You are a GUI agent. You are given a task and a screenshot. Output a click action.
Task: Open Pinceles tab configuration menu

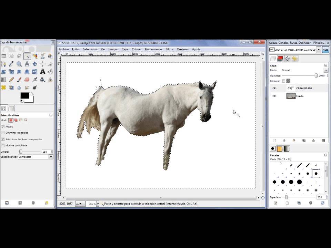(326, 155)
